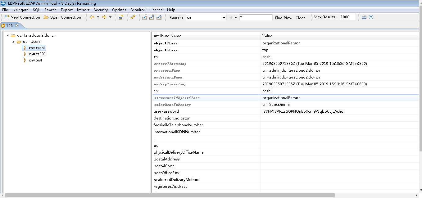Click the modifiersName attribute name

(168, 77)
